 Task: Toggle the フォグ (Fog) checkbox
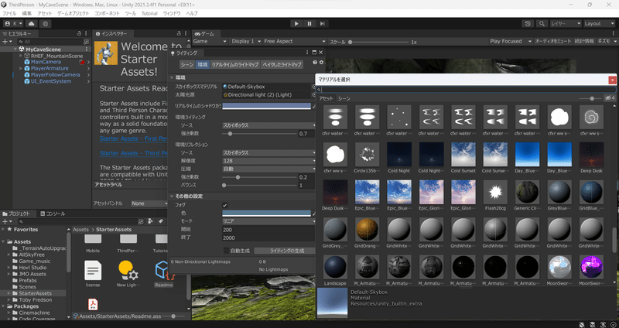pyautogui.click(x=225, y=205)
